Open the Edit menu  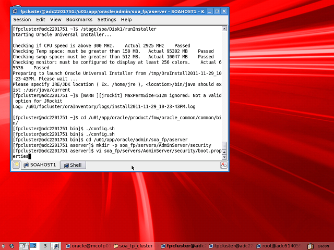[x=41, y=19]
